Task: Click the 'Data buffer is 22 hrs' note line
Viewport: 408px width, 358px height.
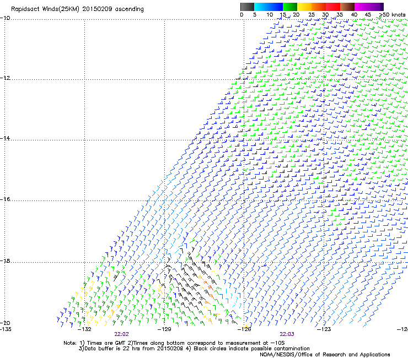Action: tap(194, 349)
